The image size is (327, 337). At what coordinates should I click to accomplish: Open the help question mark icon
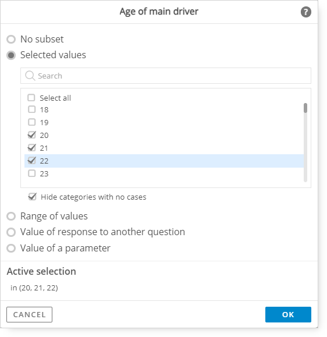pyautogui.click(x=305, y=12)
